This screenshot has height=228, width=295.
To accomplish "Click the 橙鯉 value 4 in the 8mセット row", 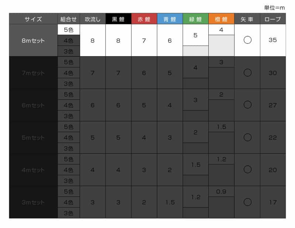I will click(x=221, y=30).
